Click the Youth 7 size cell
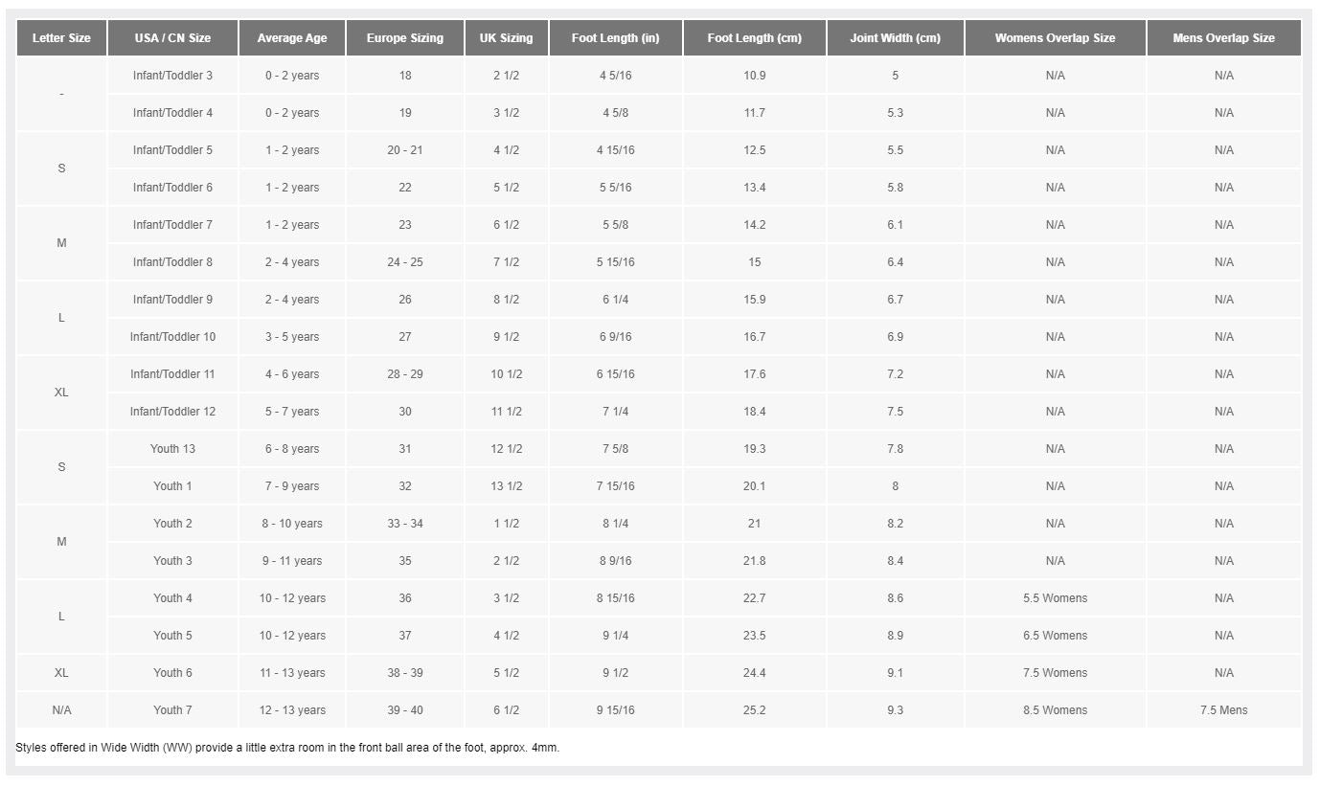This screenshot has width=1320, height=786. (x=172, y=710)
